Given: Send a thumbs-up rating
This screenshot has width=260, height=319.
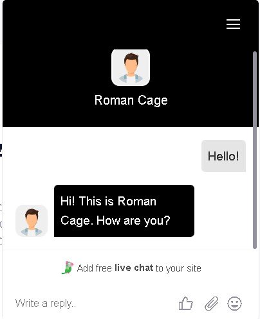Looking at the screenshot, I should click(186, 303).
